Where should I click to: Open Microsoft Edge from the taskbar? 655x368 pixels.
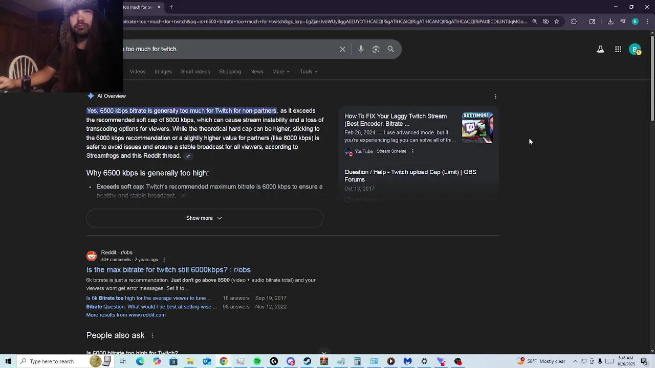coord(140,361)
